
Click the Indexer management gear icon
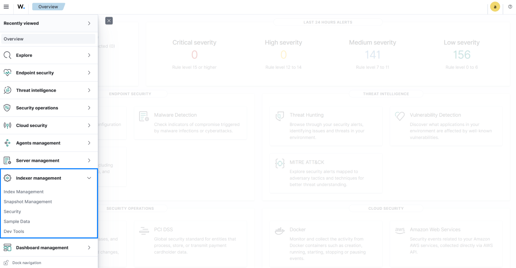click(7, 178)
